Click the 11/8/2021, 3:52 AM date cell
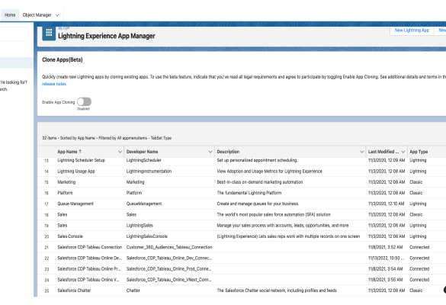The width and height of the screenshot is (446, 305). [386, 247]
